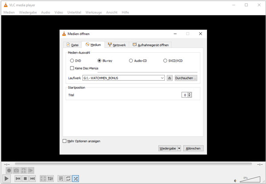Close the Medien öffnen dialog
The image size is (266, 184).
click(x=200, y=34)
